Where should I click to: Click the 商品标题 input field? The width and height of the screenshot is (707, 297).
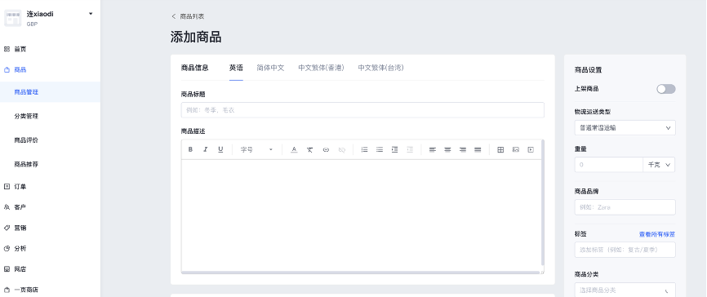(362, 110)
